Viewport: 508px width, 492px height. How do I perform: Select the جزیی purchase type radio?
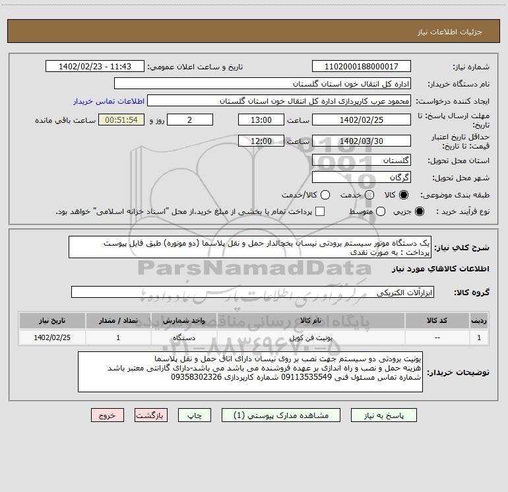(x=419, y=211)
